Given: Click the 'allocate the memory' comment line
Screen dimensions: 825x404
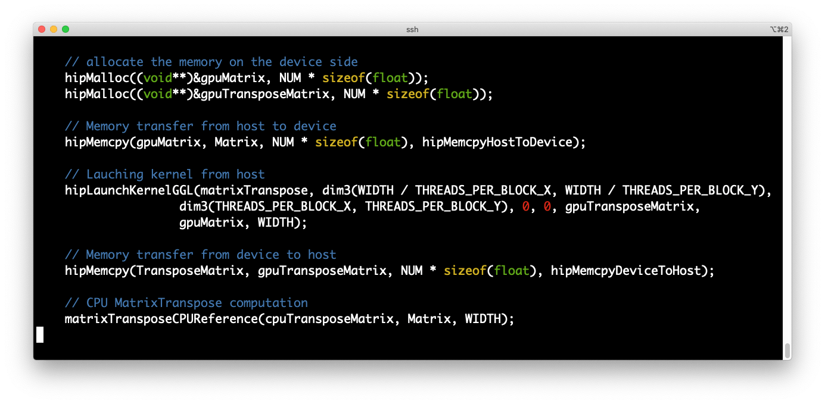Looking at the screenshot, I should 211,62.
